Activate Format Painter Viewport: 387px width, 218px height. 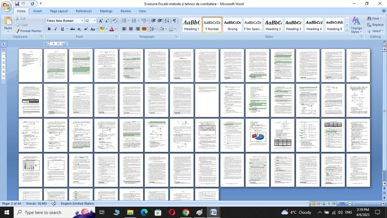pos(28,31)
